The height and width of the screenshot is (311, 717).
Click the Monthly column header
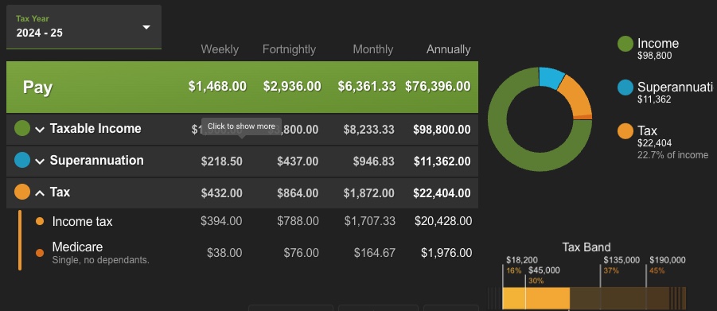[x=373, y=49]
